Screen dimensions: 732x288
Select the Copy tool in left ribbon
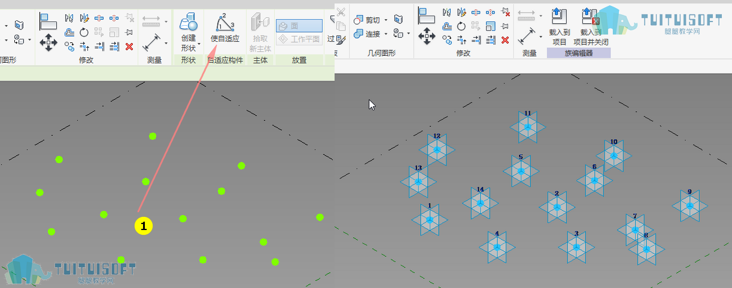click(x=69, y=46)
